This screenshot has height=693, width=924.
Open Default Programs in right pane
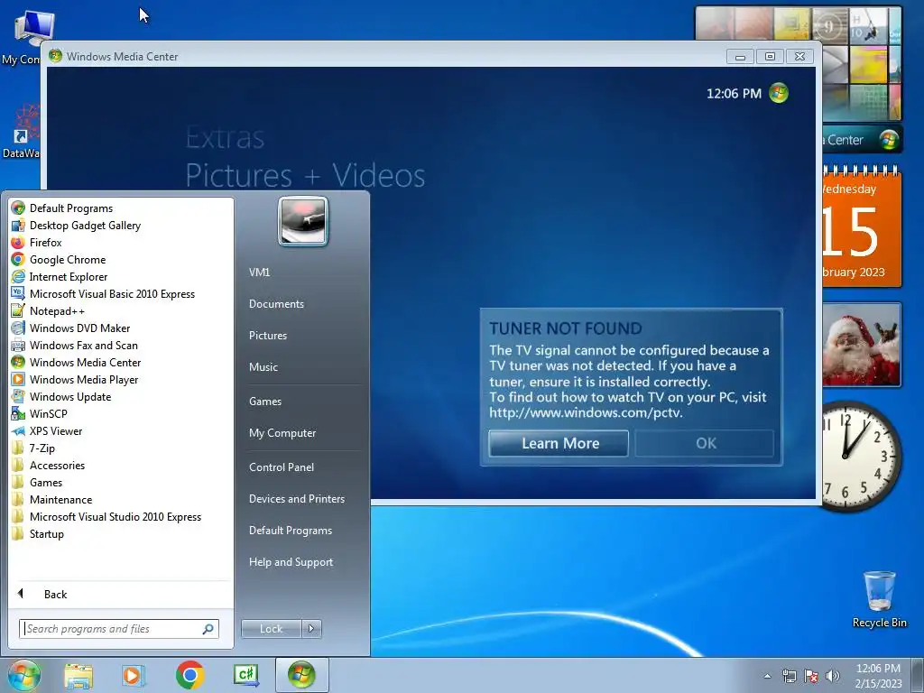pos(291,531)
